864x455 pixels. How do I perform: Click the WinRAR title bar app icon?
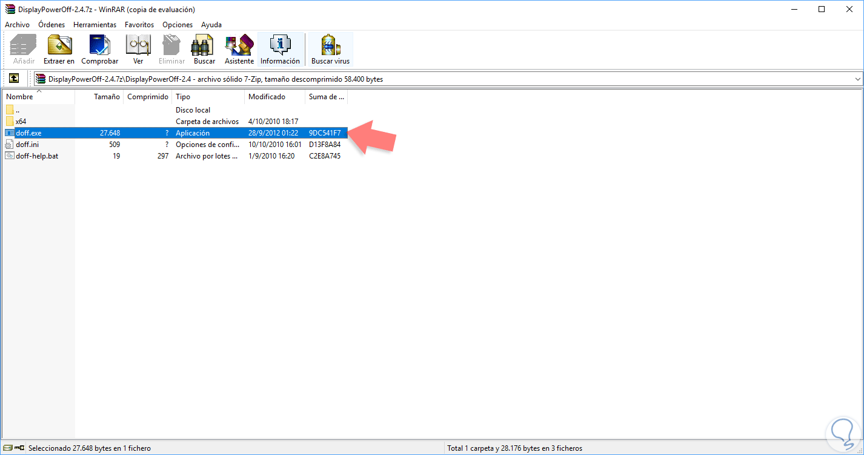(10, 9)
